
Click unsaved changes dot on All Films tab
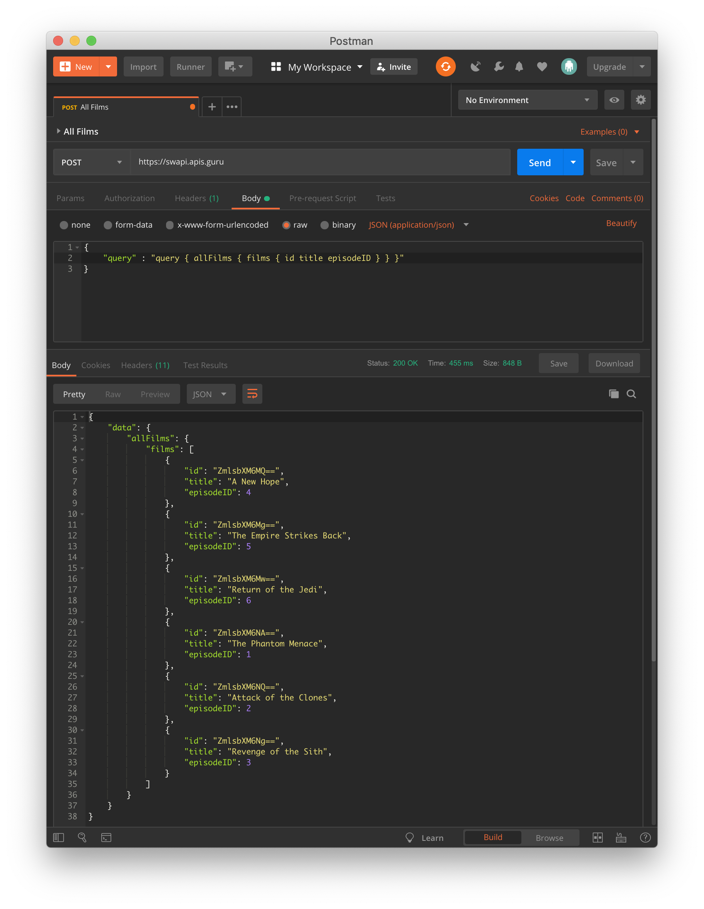[x=193, y=107]
